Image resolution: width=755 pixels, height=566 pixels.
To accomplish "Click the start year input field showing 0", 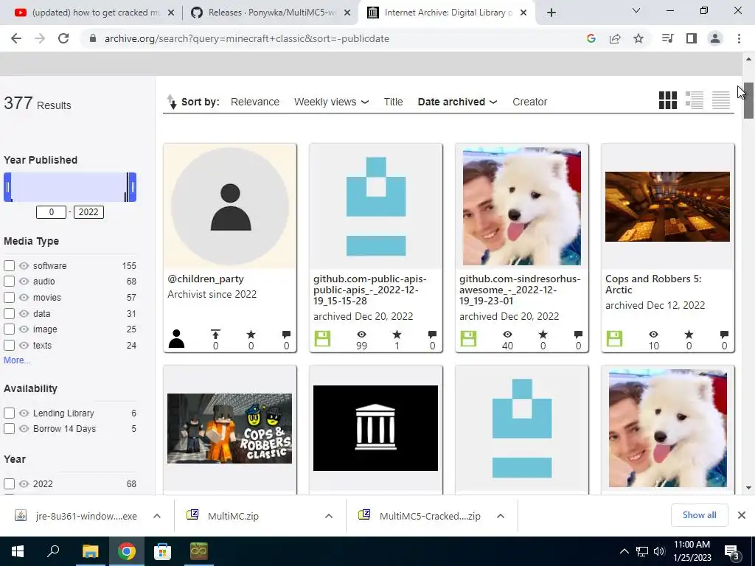I will (51, 212).
